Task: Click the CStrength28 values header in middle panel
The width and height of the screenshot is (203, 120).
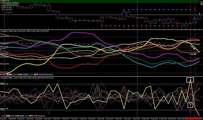Action: coord(24,31)
